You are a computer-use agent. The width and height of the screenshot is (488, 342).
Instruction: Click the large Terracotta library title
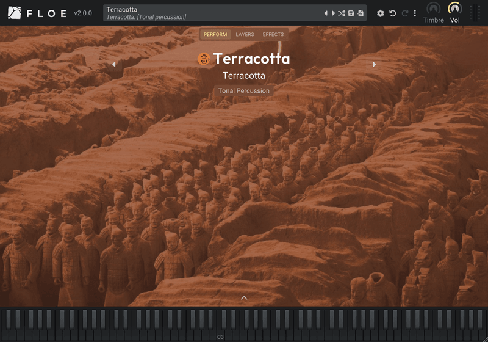tap(251, 59)
